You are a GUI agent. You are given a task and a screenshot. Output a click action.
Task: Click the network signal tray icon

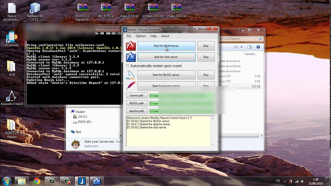coord(297,181)
